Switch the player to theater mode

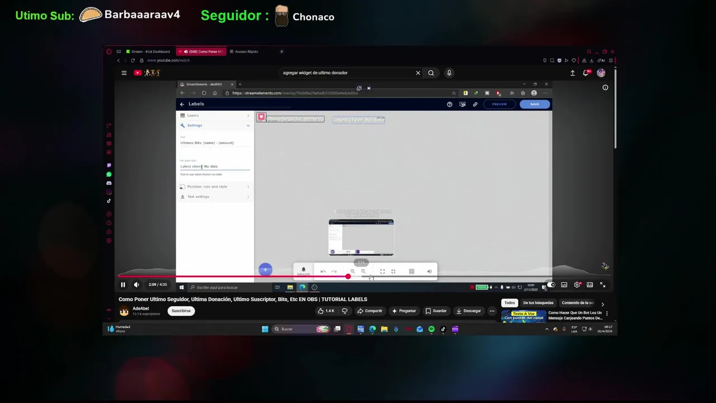590,285
